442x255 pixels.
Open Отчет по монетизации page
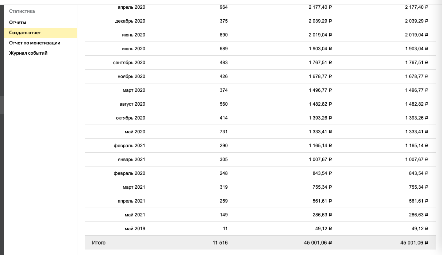tap(35, 43)
